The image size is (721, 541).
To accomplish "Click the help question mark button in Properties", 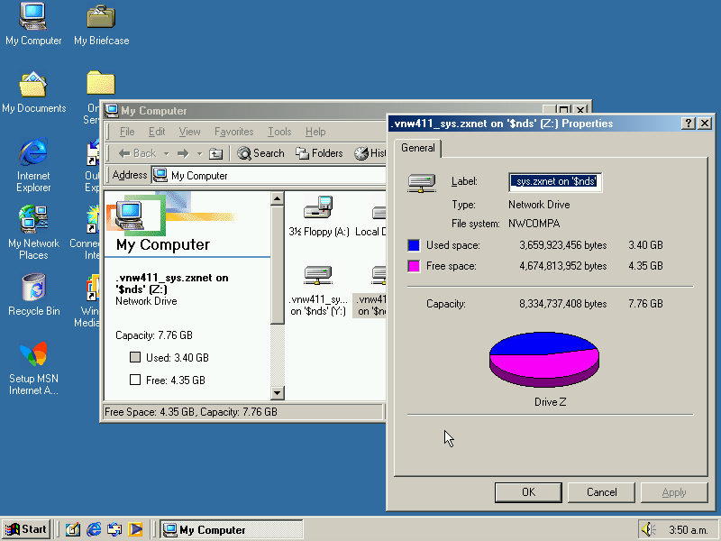I will (688, 124).
